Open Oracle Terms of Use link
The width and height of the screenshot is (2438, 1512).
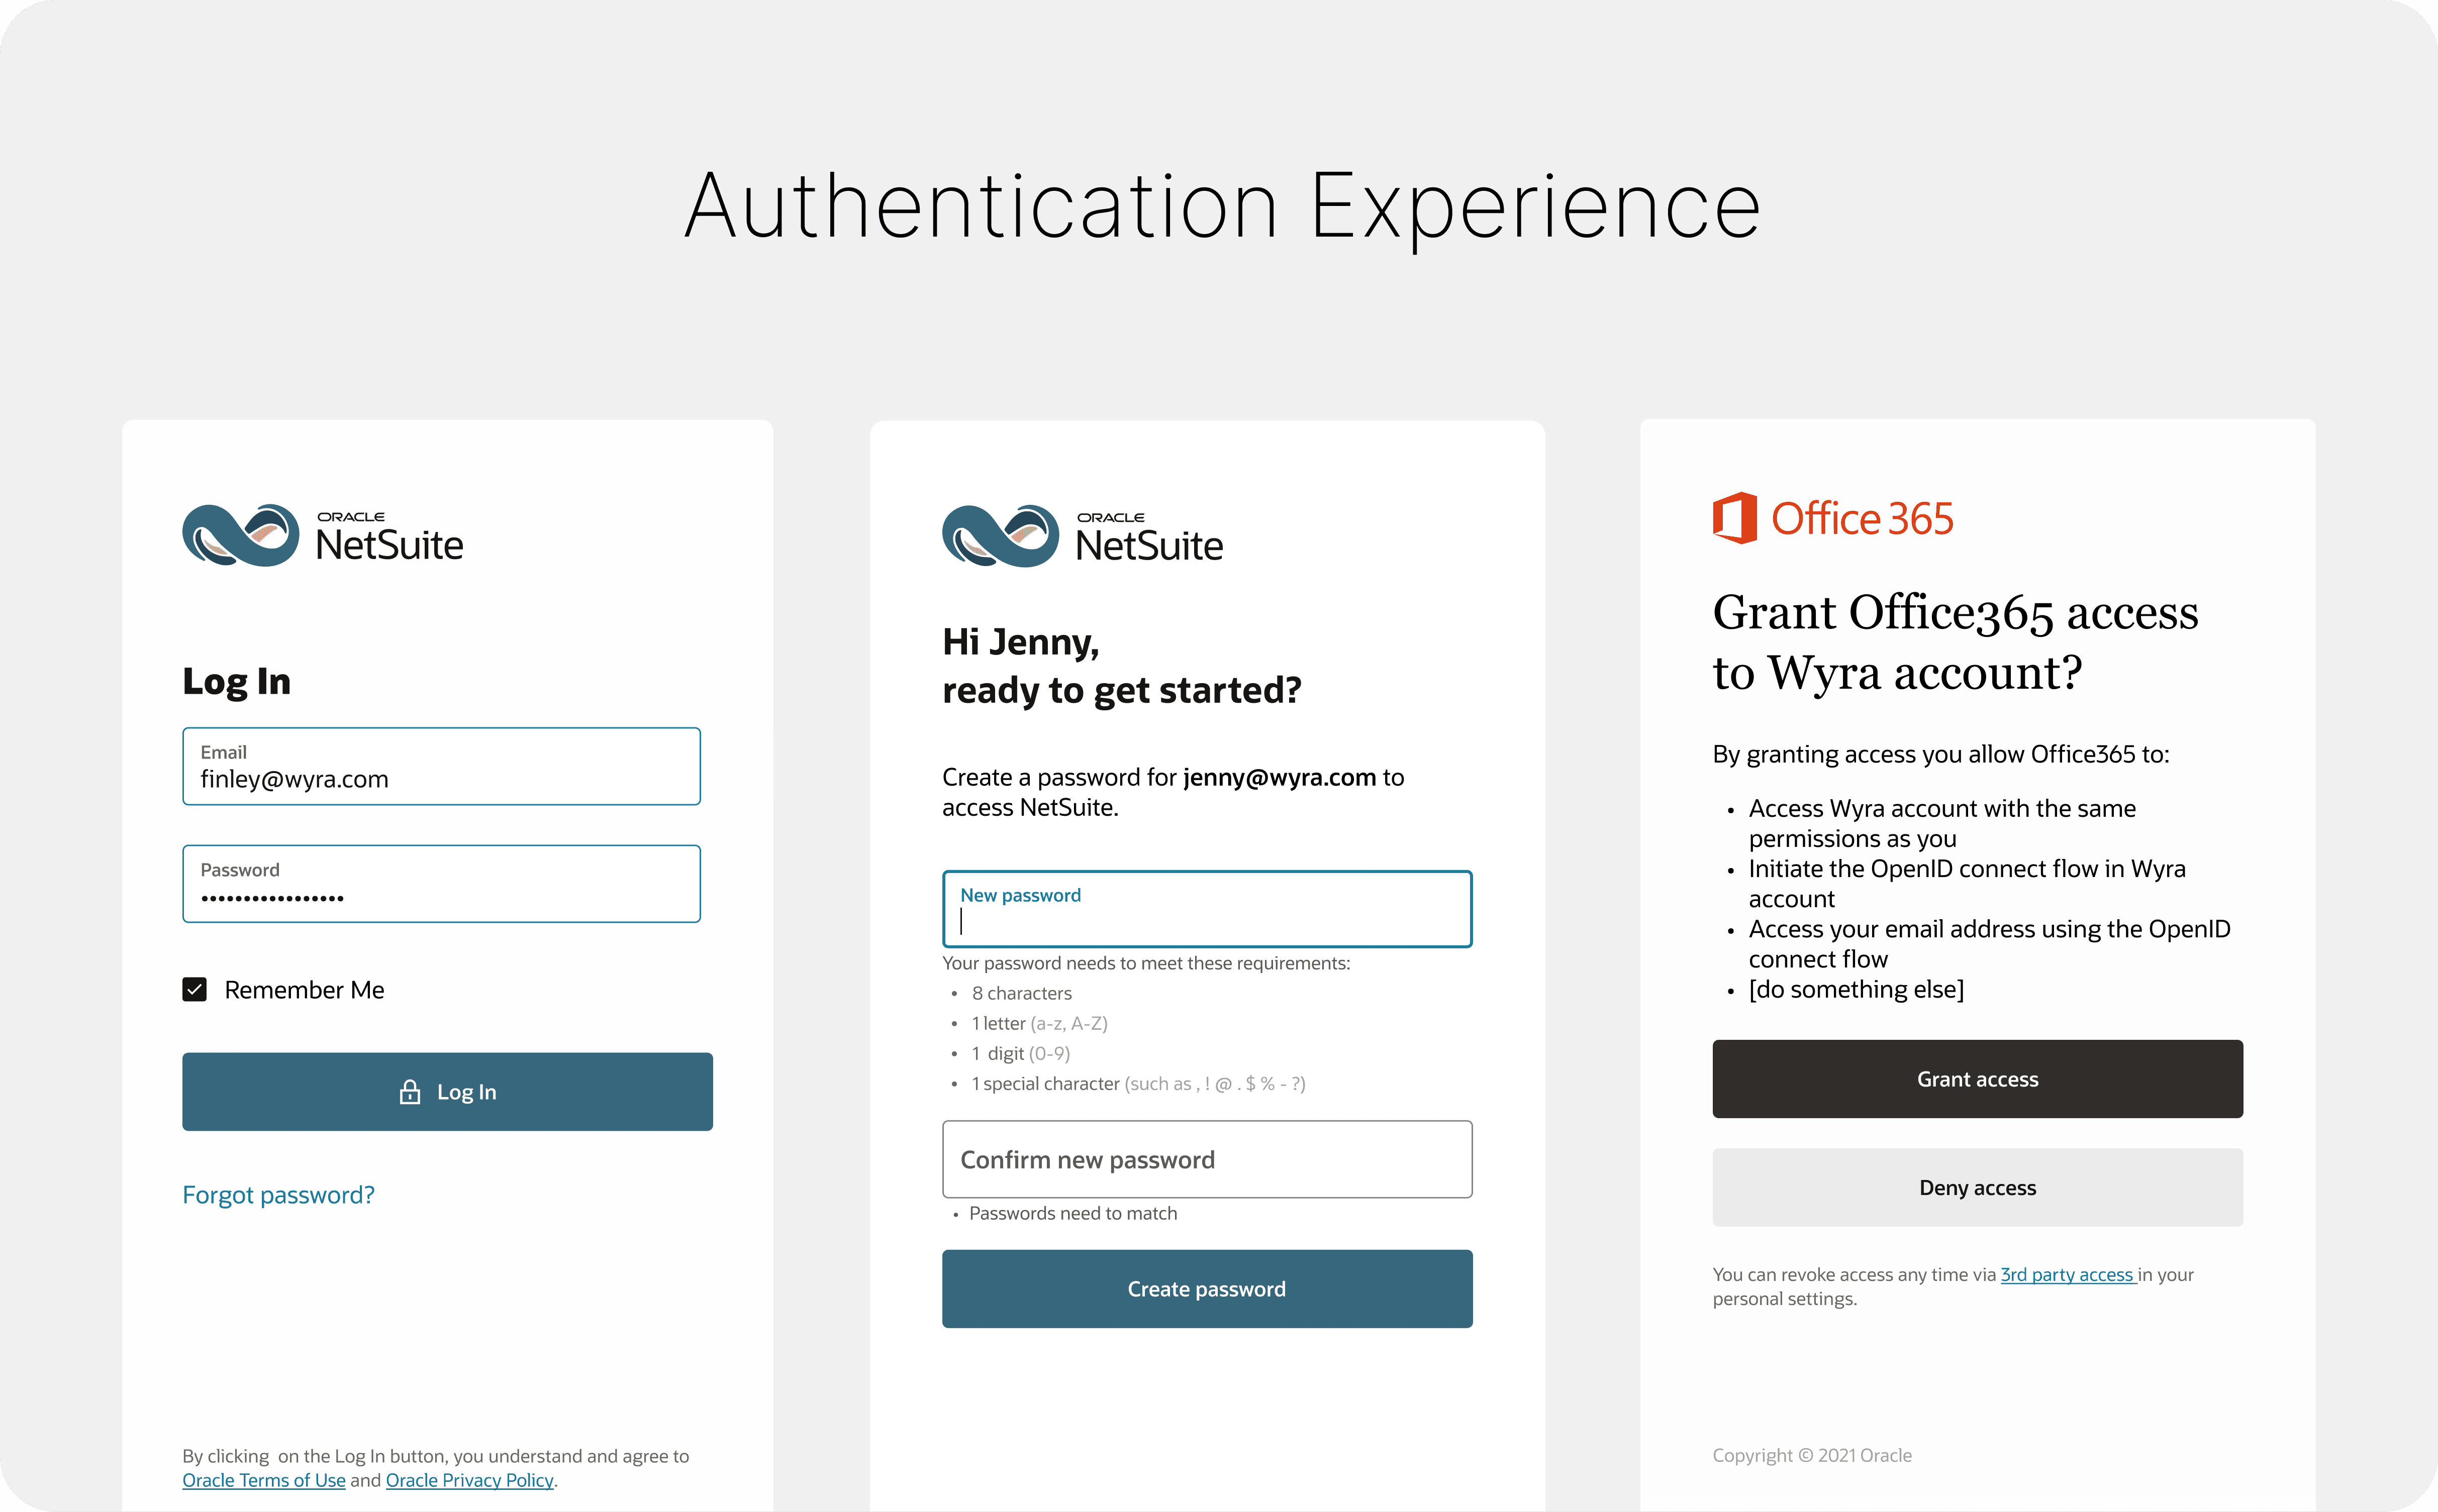coord(263,1481)
